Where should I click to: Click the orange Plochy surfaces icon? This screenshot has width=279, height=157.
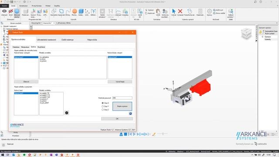coord(75,11)
